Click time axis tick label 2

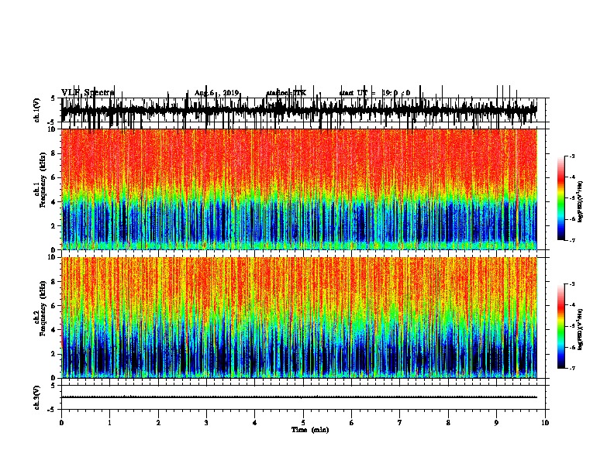[158, 423]
